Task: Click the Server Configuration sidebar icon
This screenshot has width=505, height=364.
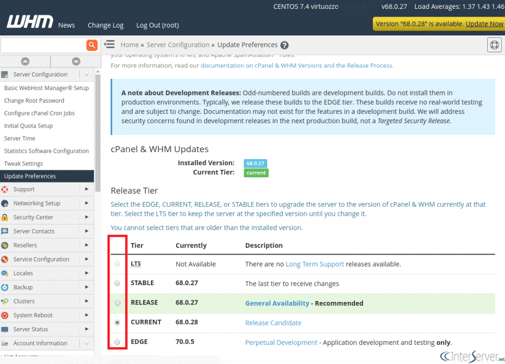Action: pyautogui.click(x=4, y=74)
